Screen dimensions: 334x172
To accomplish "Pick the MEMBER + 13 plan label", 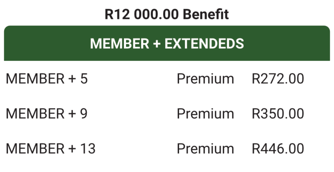I will click(51, 149).
